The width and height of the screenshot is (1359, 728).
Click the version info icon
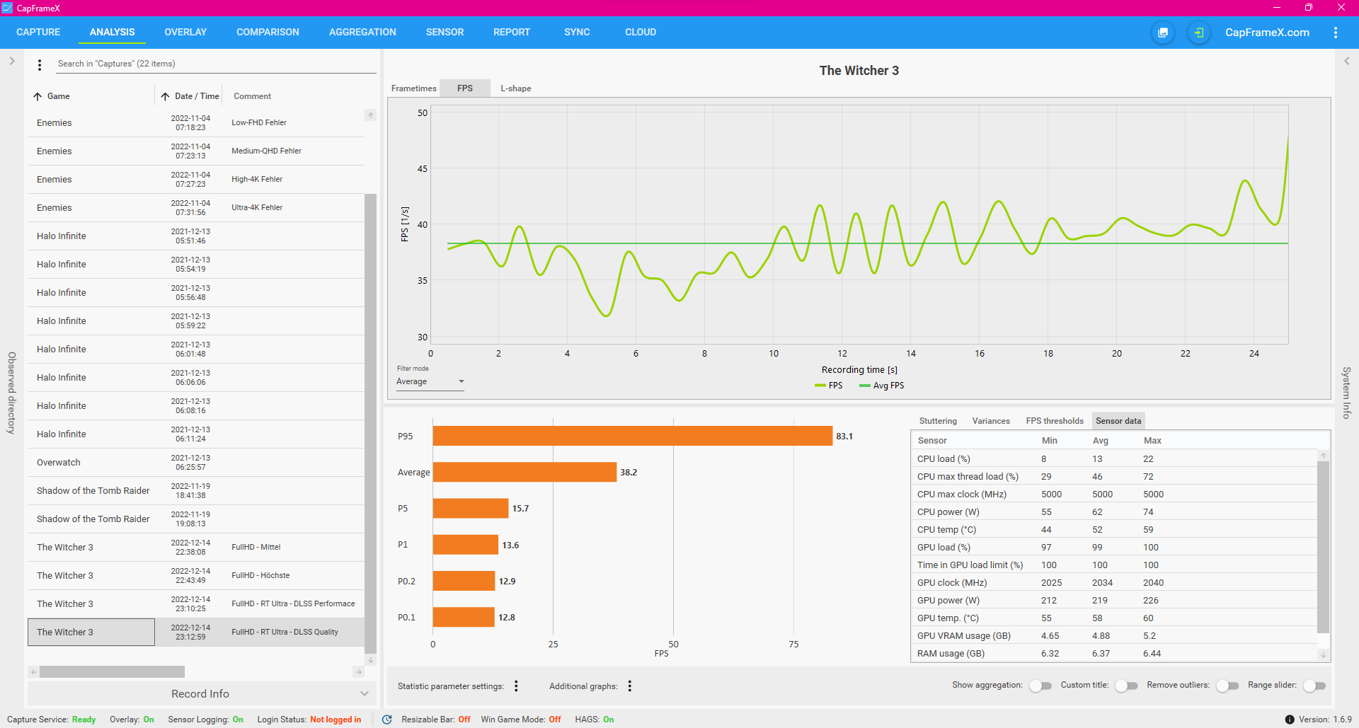coord(1290,720)
